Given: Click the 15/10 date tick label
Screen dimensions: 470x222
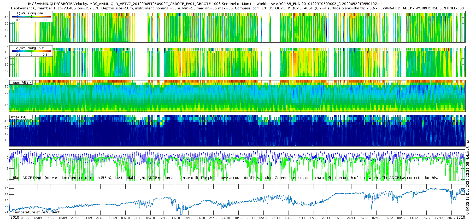Looking at the screenshot, I should (x=175, y=218).
